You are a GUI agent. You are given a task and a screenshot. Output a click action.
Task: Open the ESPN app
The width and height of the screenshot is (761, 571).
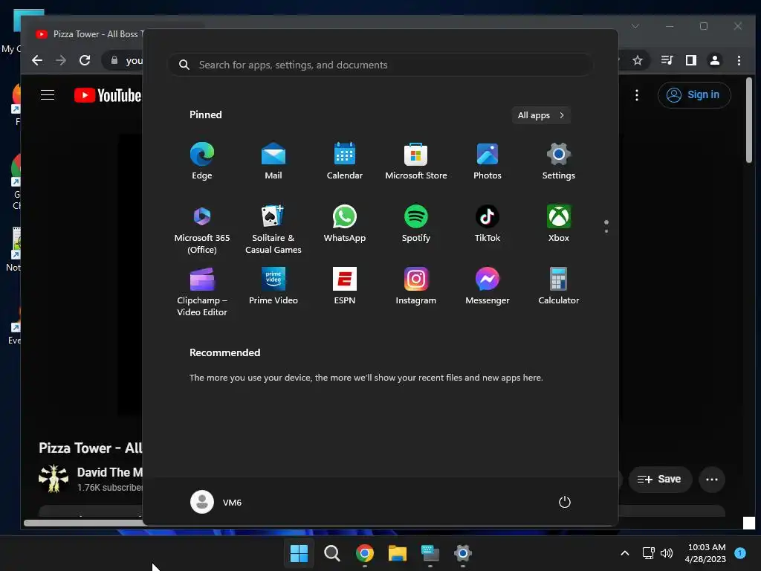point(345,286)
